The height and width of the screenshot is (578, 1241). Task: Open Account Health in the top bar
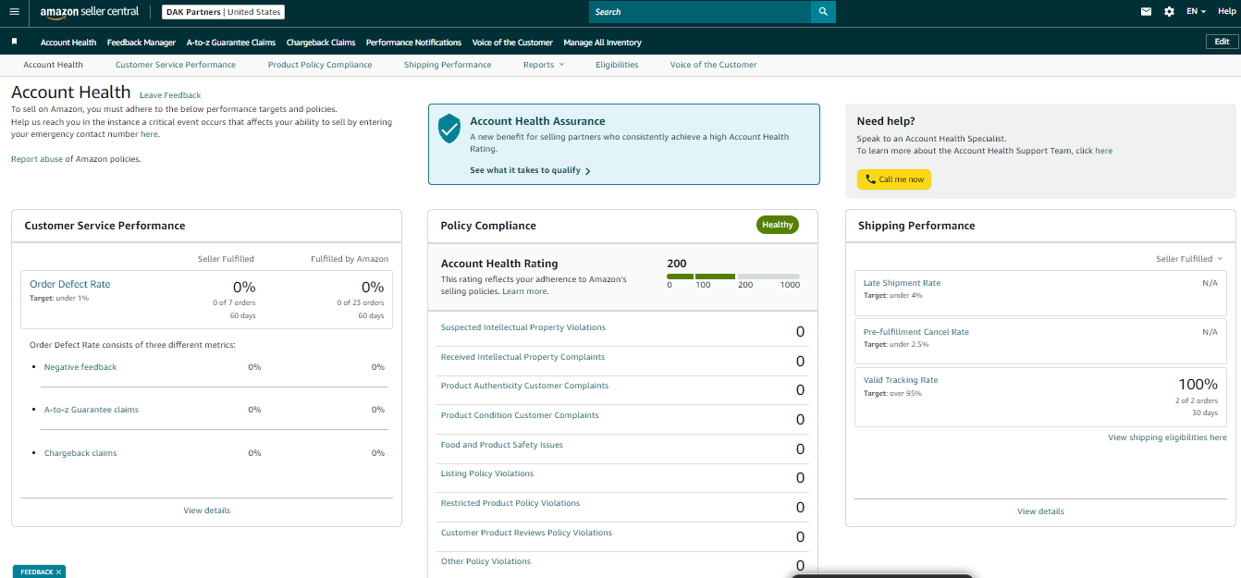pos(68,43)
